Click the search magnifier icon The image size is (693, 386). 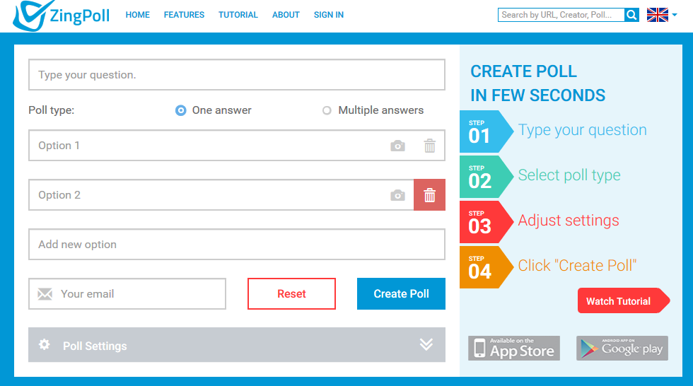click(x=632, y=14)
